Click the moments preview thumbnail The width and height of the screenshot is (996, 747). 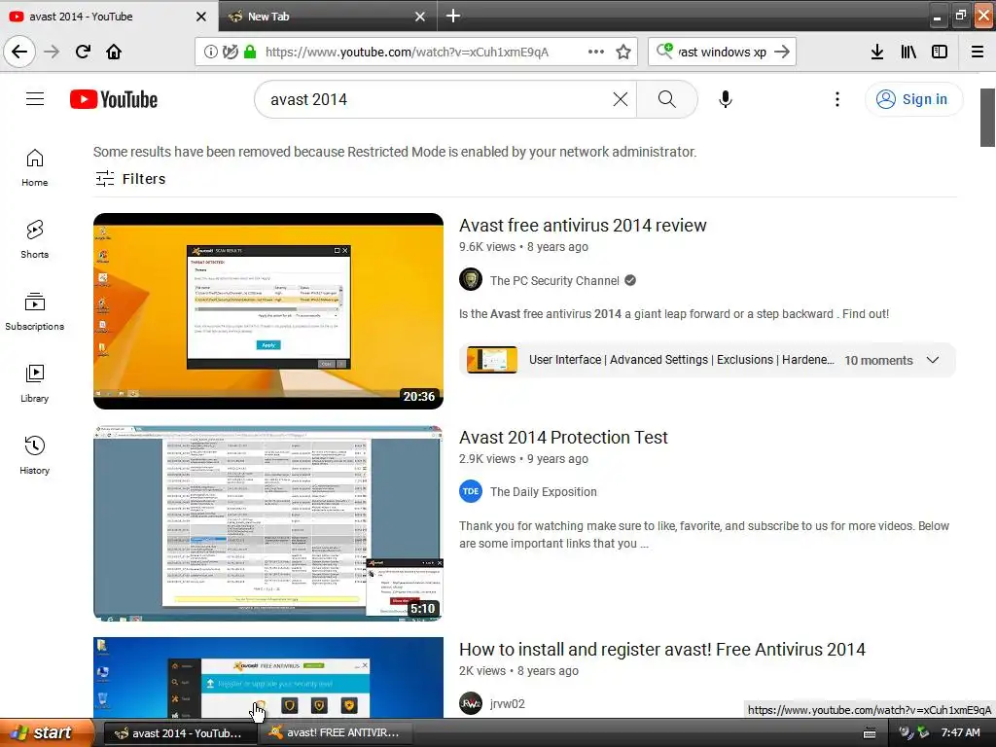(491, 360)
